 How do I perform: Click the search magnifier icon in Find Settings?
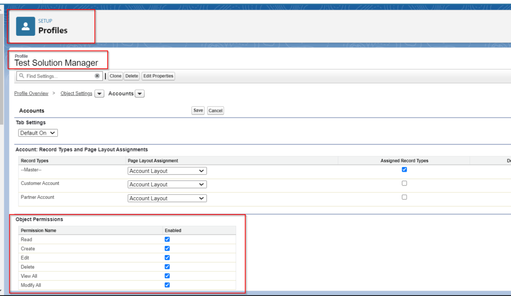(21, 76)
